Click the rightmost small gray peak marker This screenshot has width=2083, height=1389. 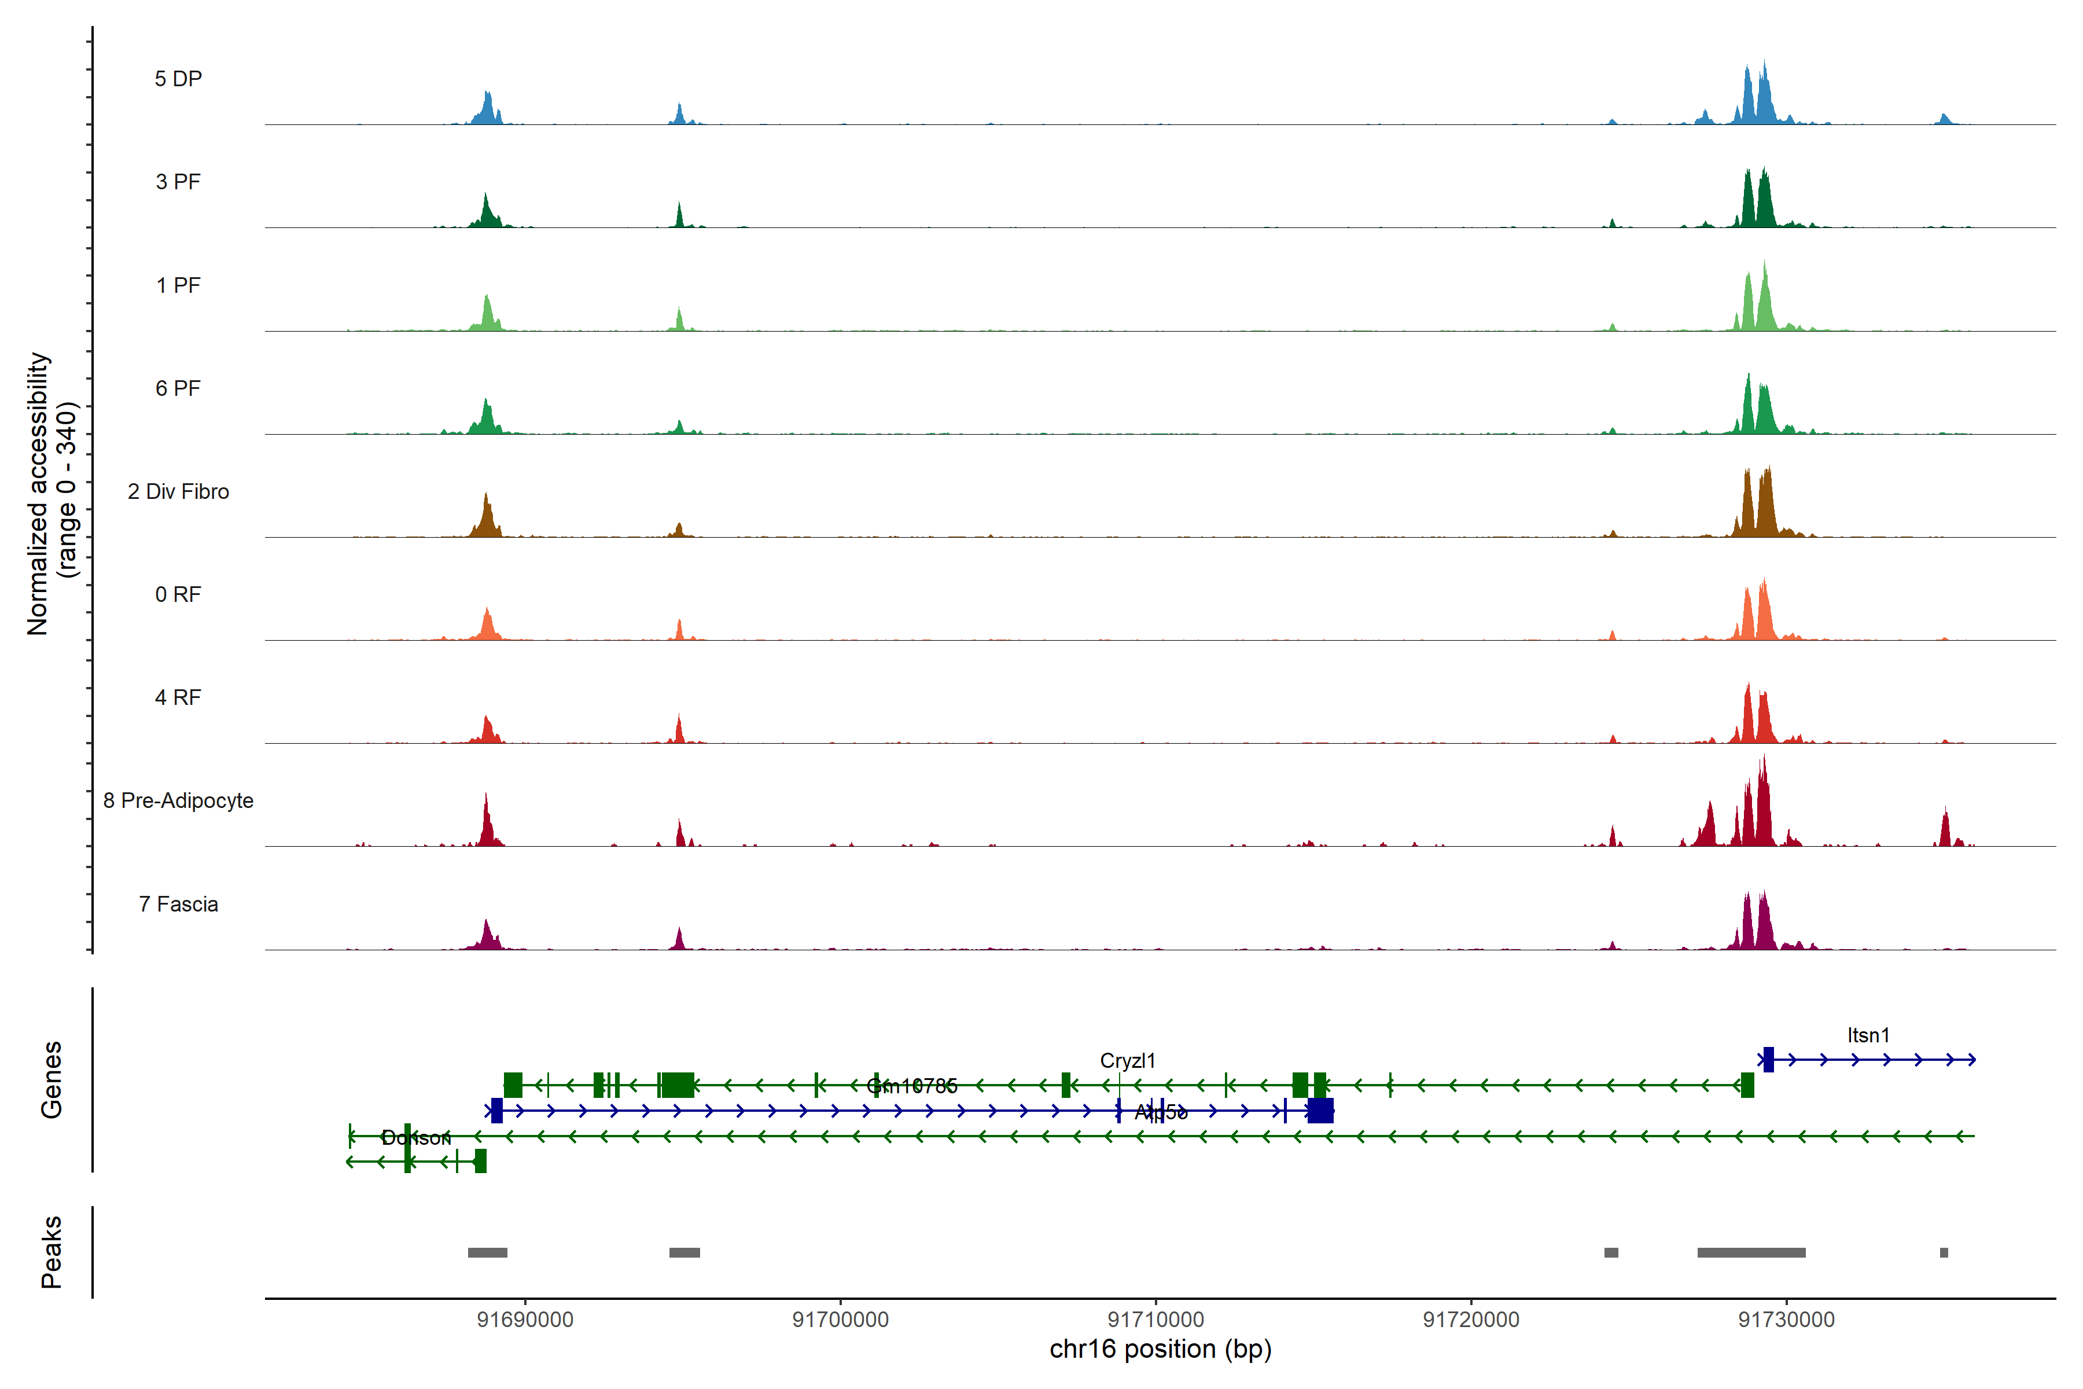point(1944,1252)
